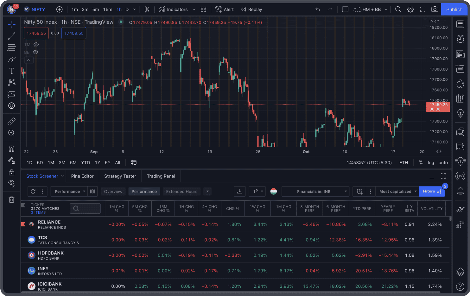Open symbol search magnifier in top bar

click(x=398, y=9)
